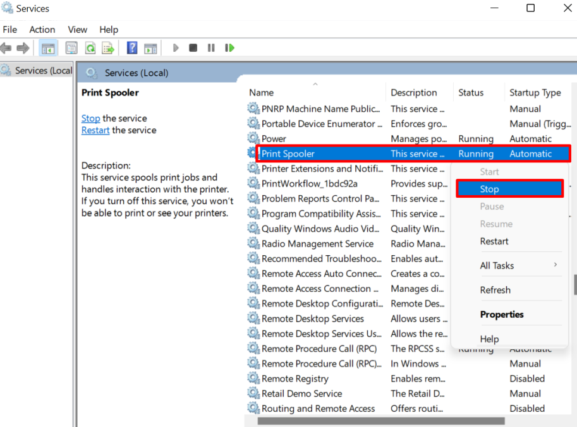Open the View menu
This screenshot has width=577, height=427.
coord(77,30)
